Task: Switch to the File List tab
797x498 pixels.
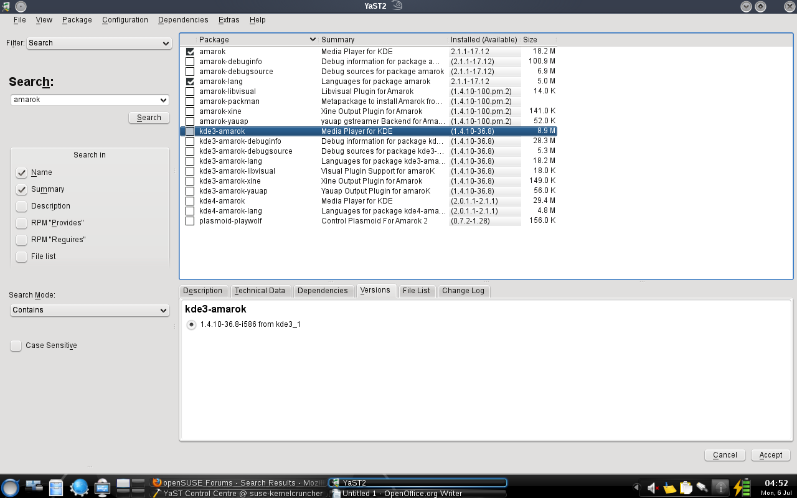Action: tap(417, 291)
